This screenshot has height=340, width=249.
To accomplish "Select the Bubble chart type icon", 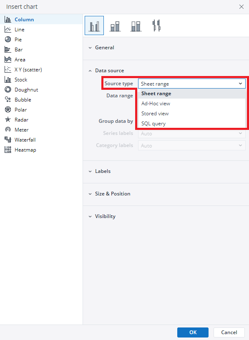I will [8, 99].
